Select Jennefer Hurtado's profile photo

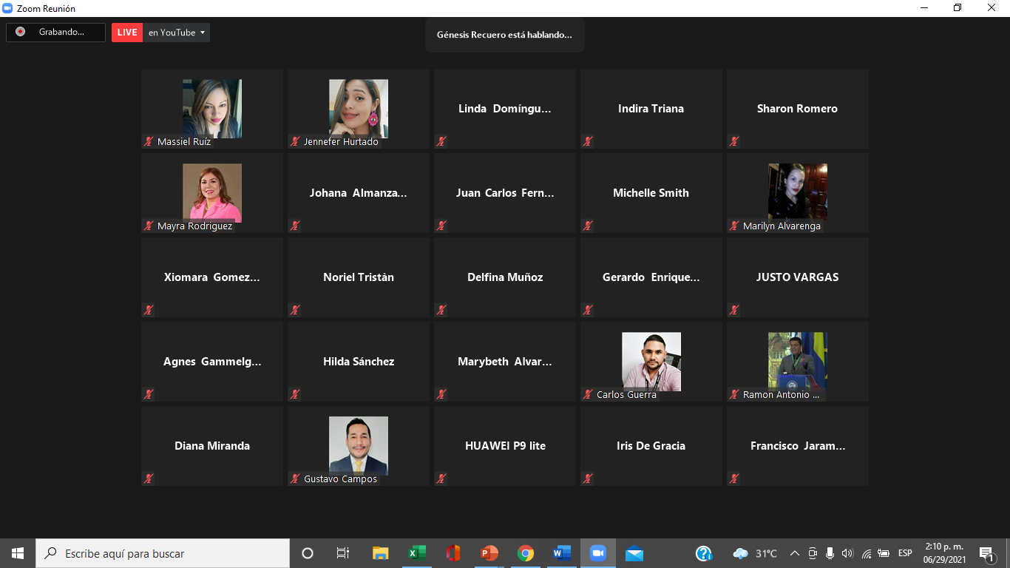coord(359,108)
